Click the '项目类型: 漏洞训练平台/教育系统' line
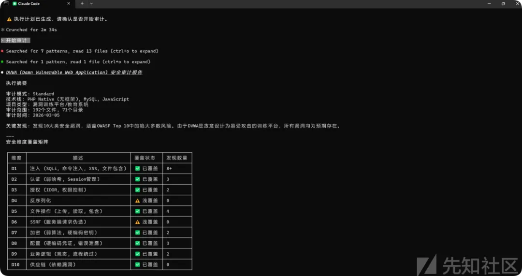Viewport: 522px width, 276px height. [47, 104]
